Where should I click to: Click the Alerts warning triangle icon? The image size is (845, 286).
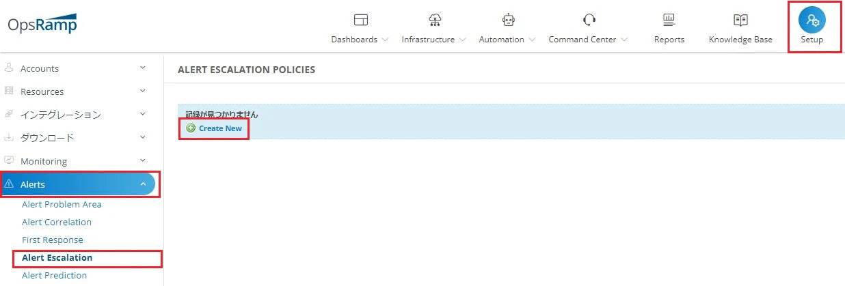pos(9,184)
